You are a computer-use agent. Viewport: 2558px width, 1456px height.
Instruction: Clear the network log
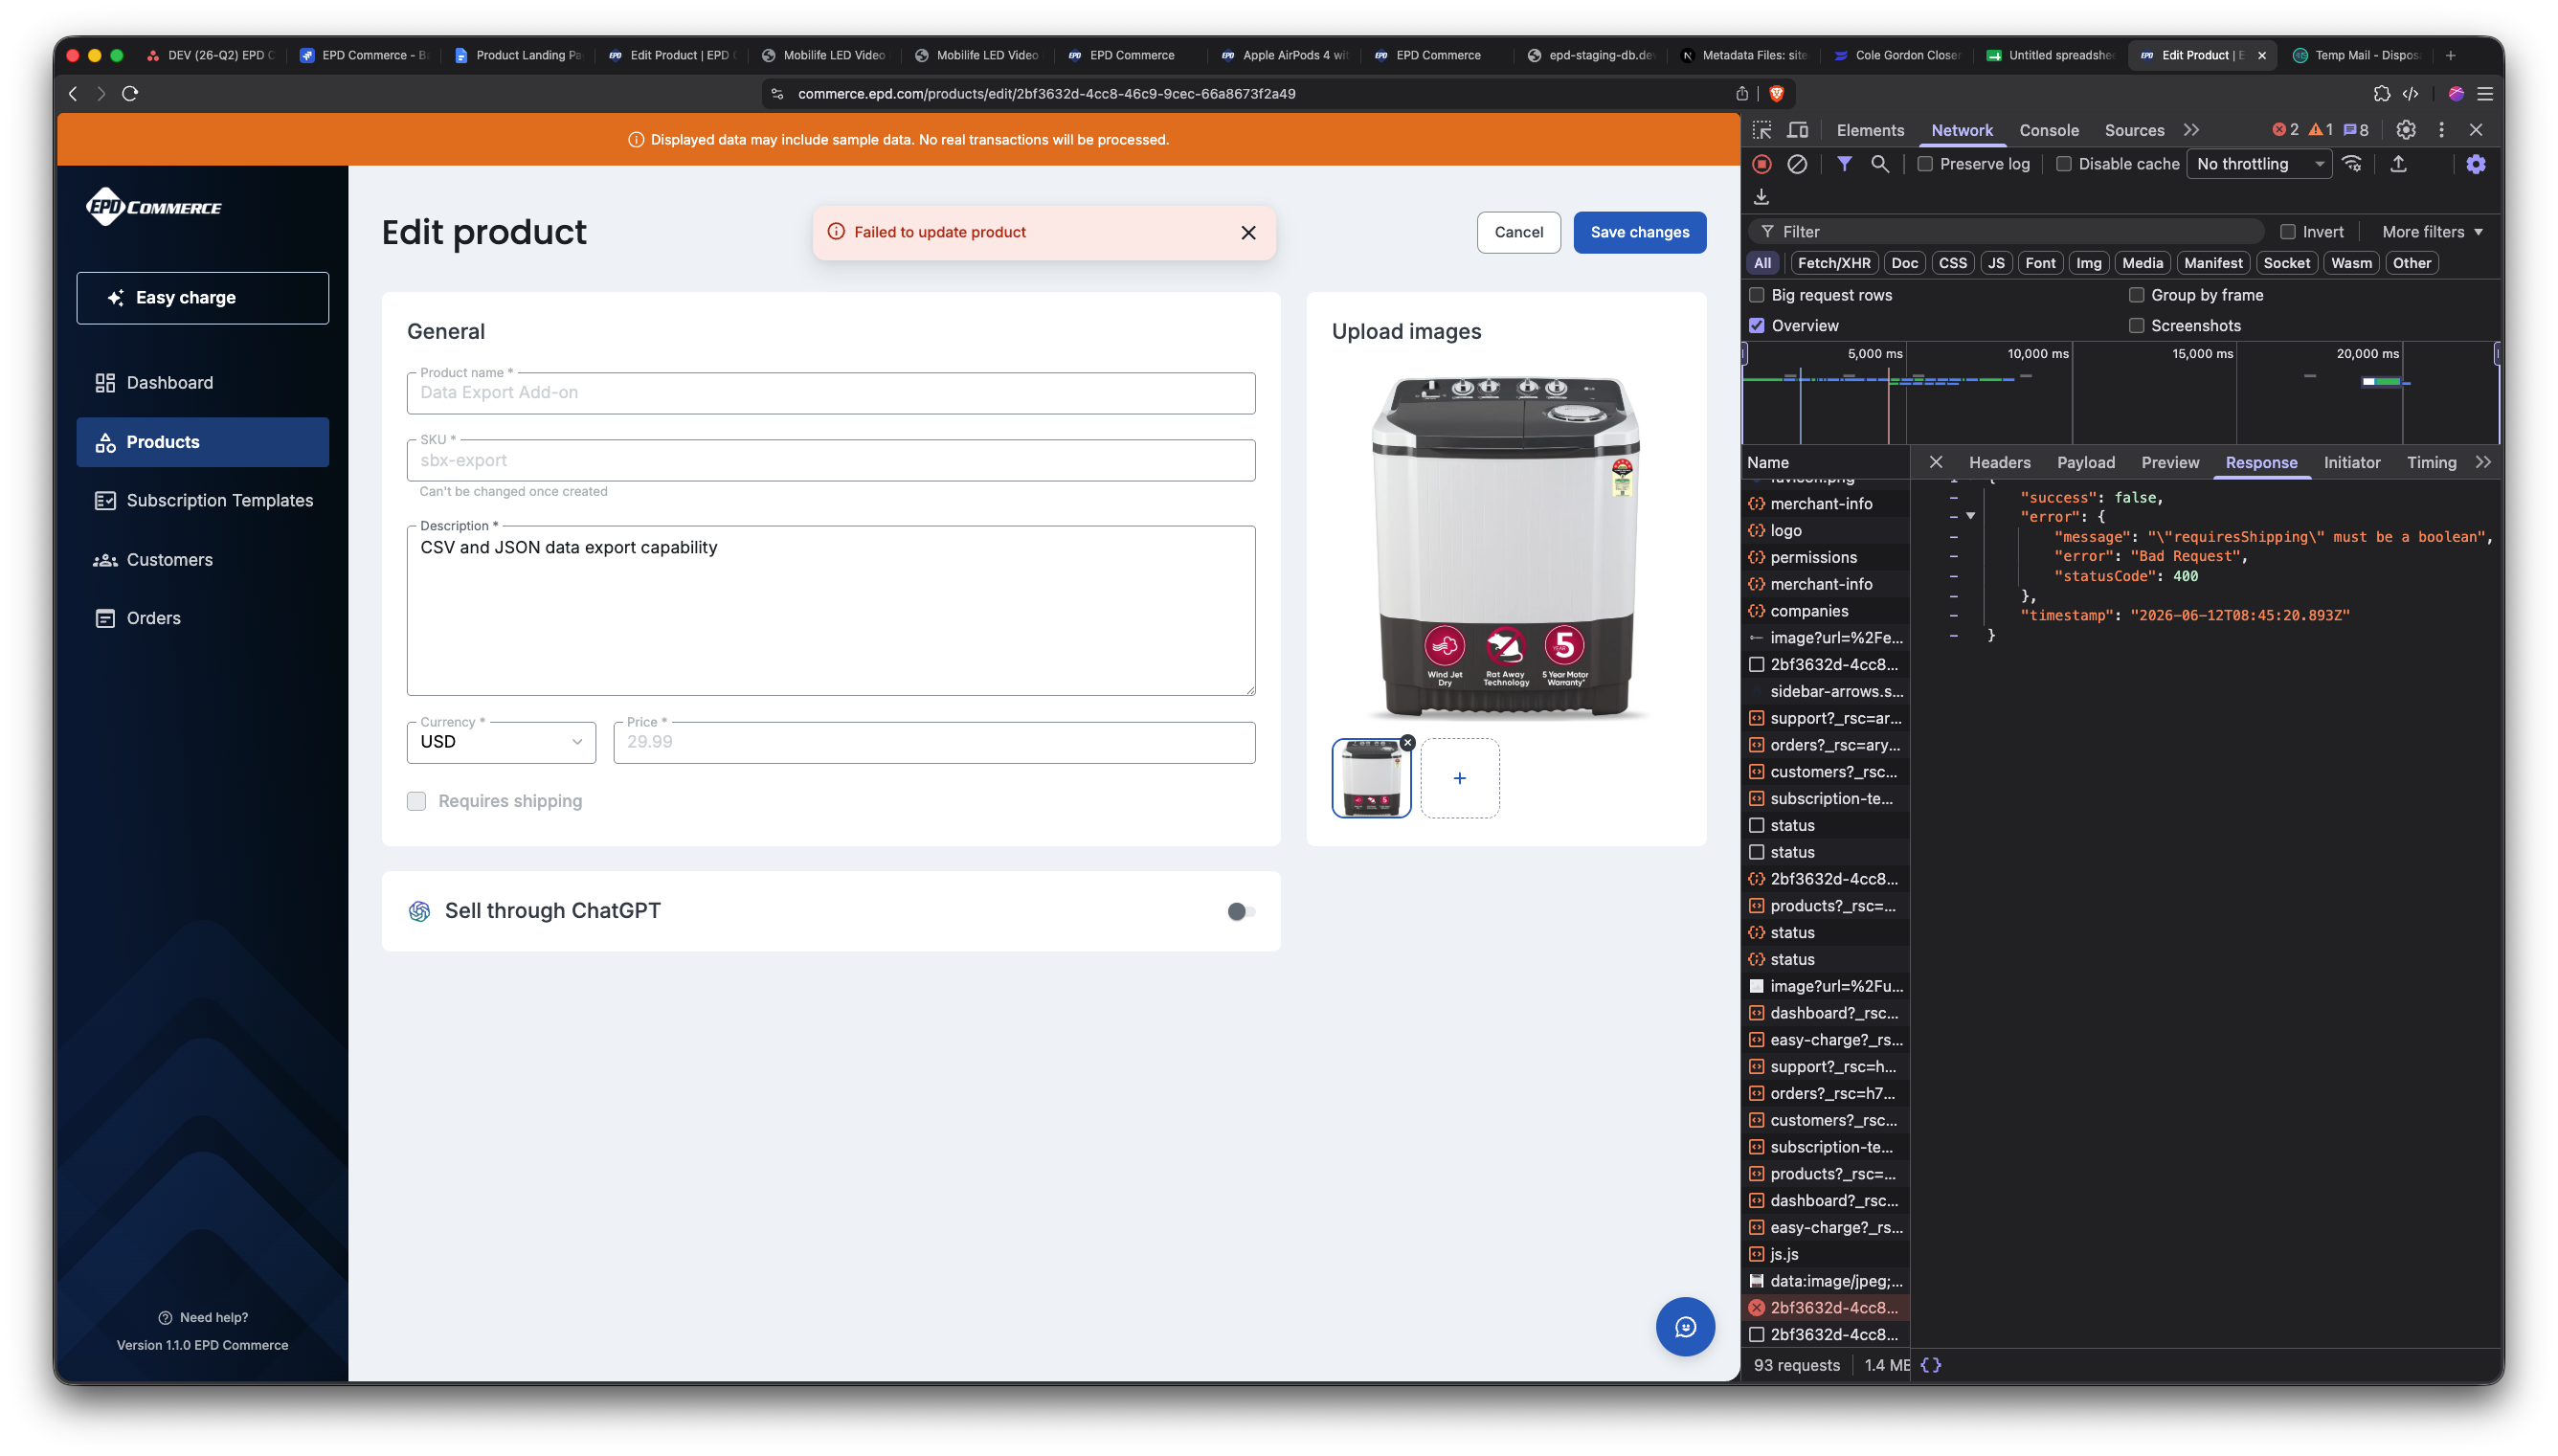(x=1797, y=164)
